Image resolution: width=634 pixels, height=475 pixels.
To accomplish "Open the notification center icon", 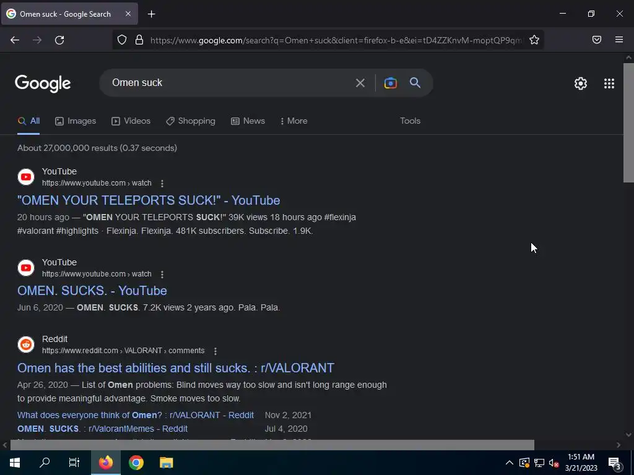I will [x=615, y=463].
